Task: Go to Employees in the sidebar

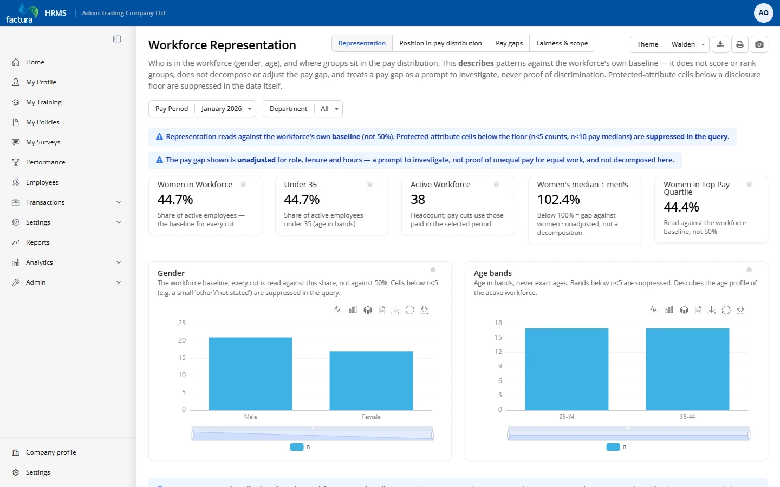Action: click(42, 182)
